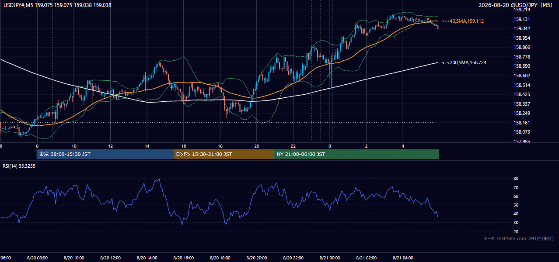
Task: Click the date label 8/20 08:00
Action: click(x=37, y=258)
